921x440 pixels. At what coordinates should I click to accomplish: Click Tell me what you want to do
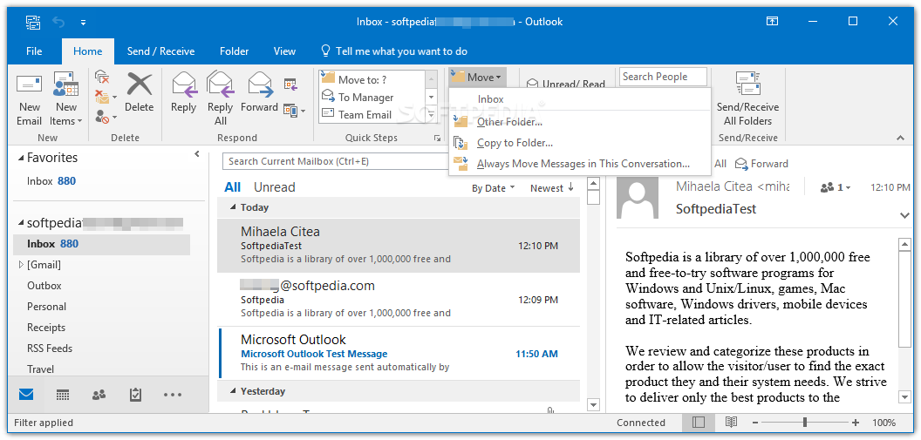pyautogui.click(x=393, y=51)
